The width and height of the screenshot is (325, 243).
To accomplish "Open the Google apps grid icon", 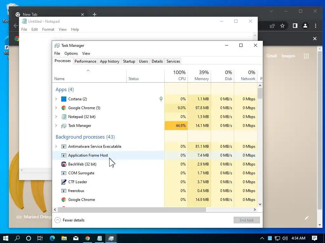I will (x=306, y=56).
